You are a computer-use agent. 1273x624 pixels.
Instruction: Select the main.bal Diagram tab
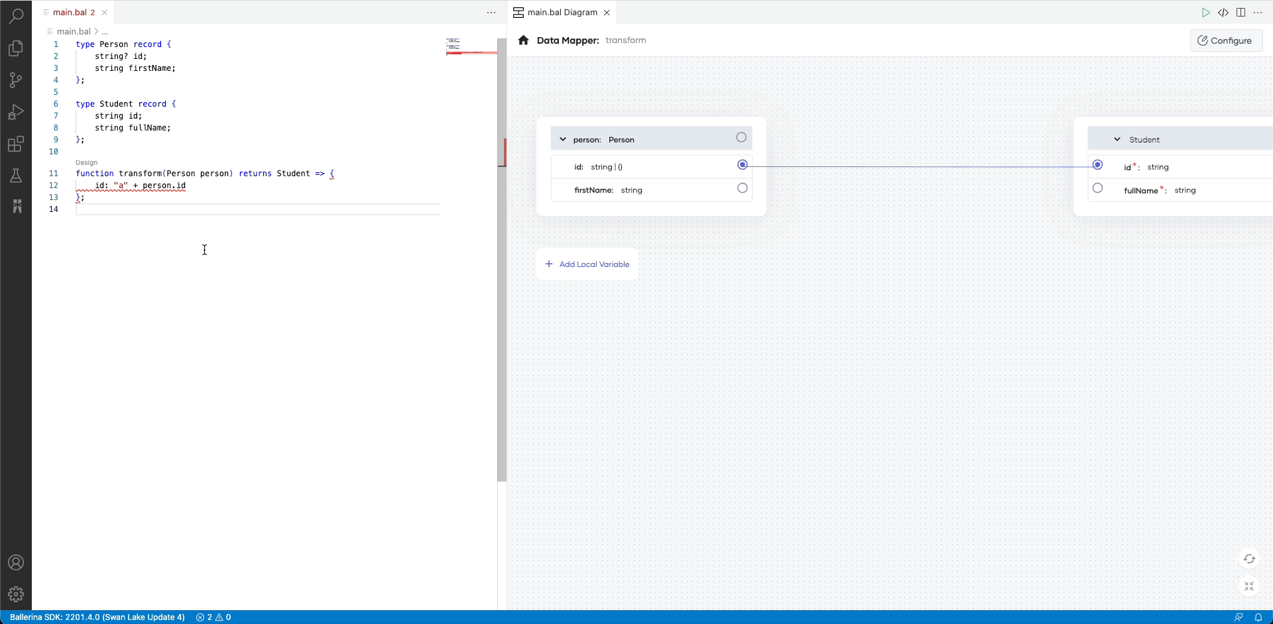tap(561, 12)
